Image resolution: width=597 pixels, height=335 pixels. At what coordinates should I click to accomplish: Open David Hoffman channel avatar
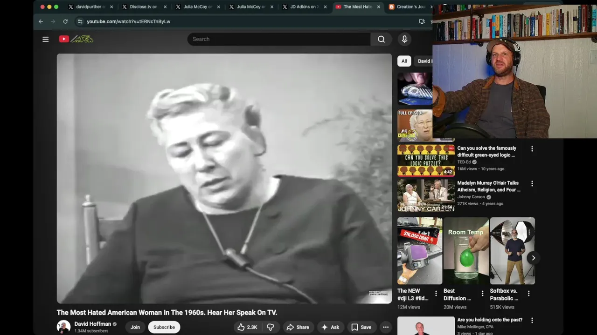point(63,327)
